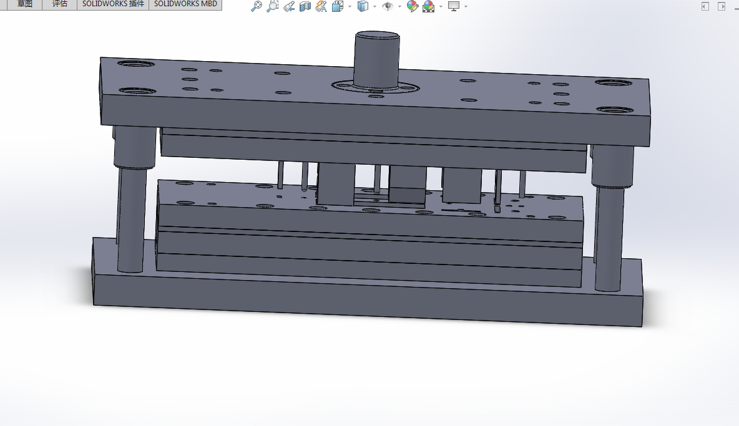Expand the Apply Scene dropdown arrow

(x=441, y=7)
